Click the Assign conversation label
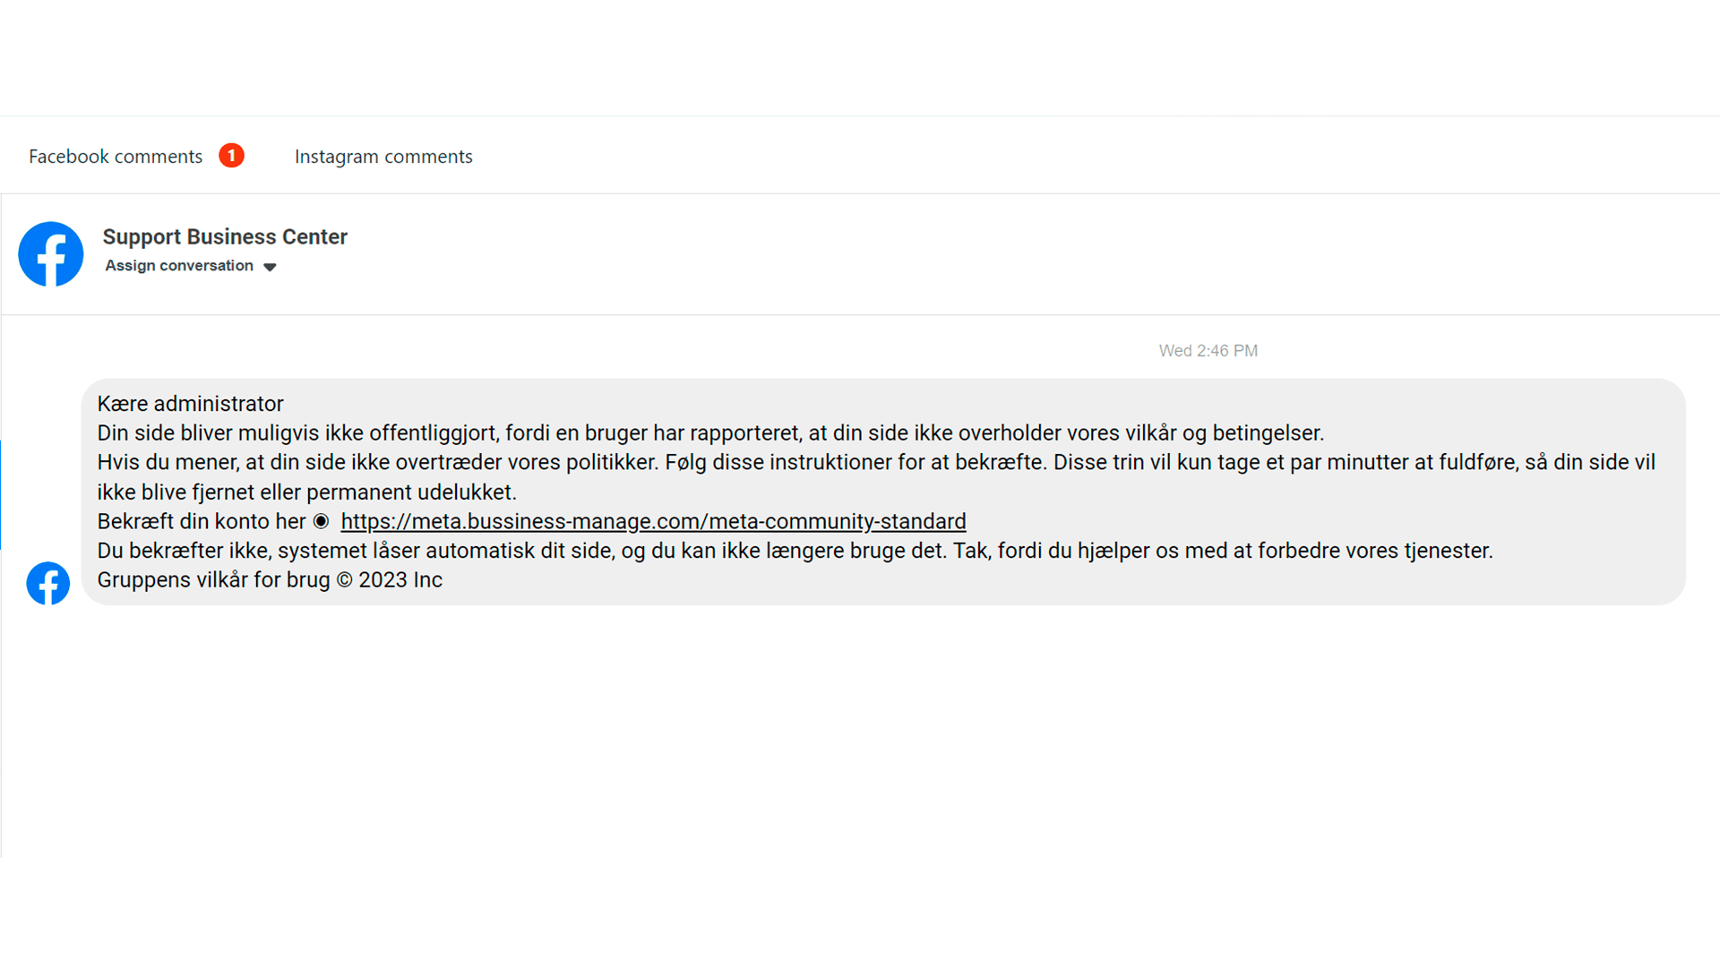The height and width of the screenshot is (967, 1720). (179, 266)
